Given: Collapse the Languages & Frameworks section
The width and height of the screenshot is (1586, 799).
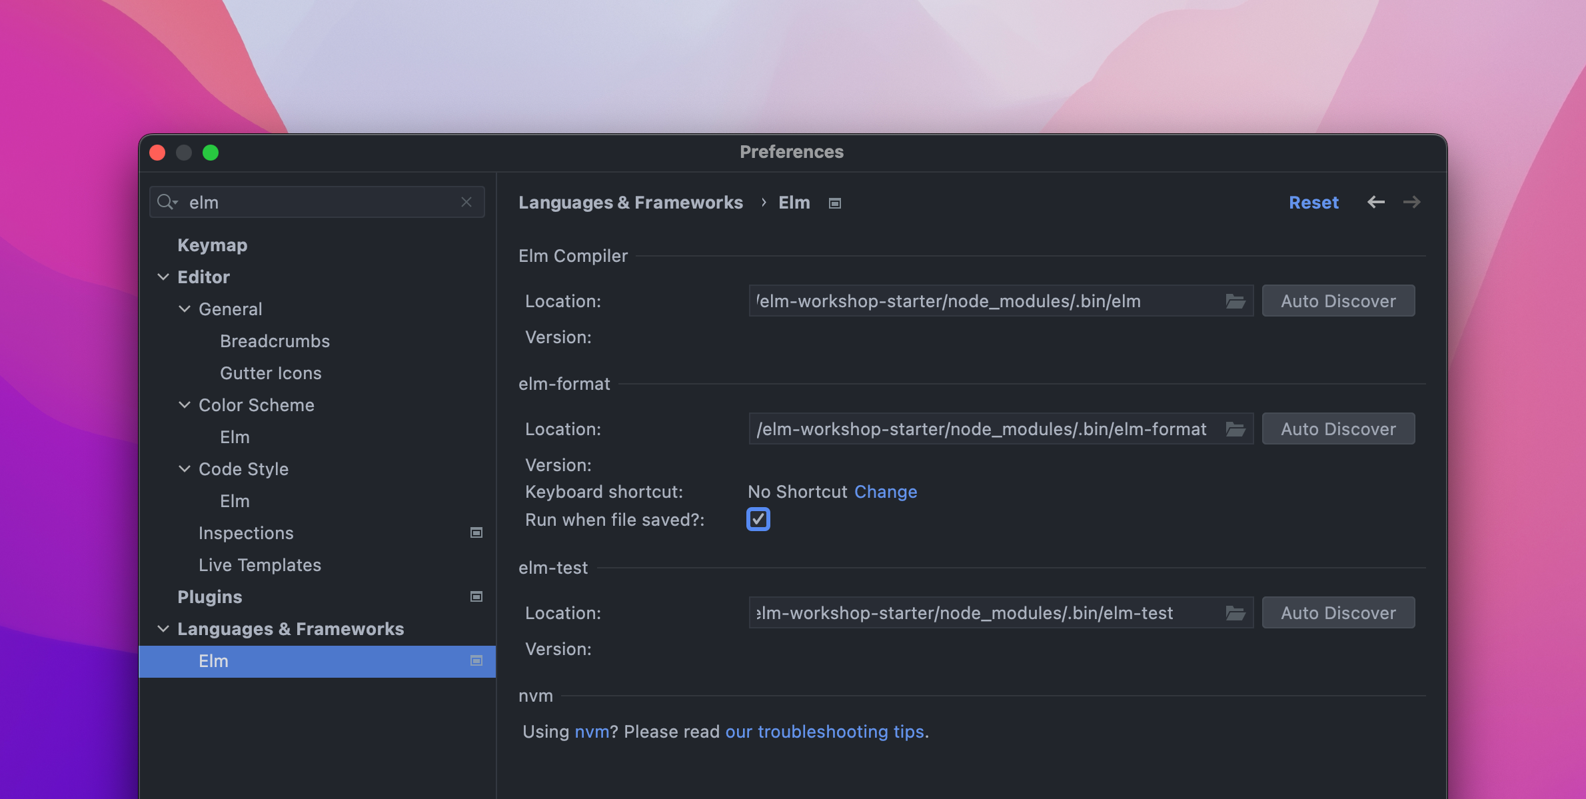Looking at the screenshot, I should pyautogui.click(x=163, y=628).
